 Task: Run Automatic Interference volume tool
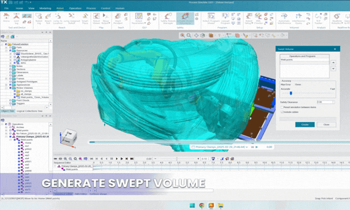pos(284,18)
